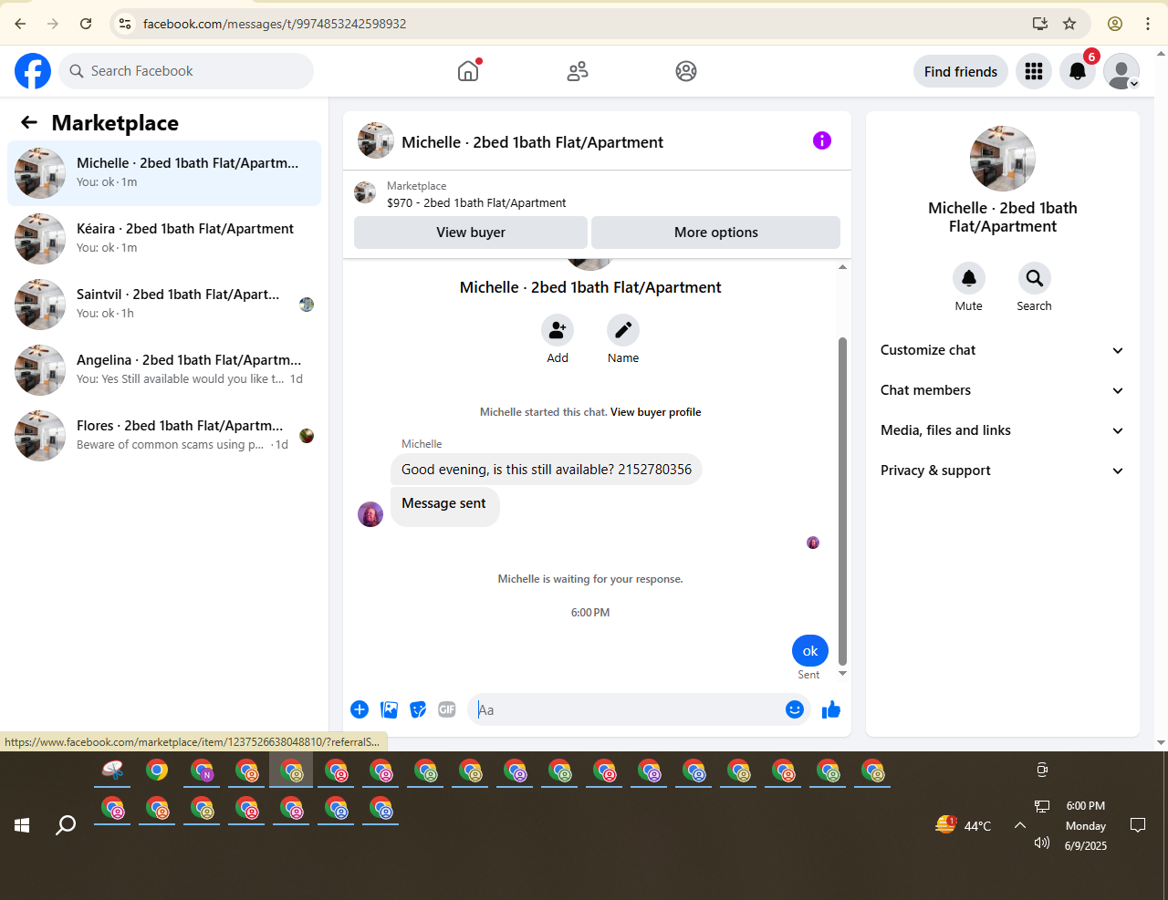Open more actions plus icon in composer
The height and width of the screenshot is (900, 1168).
click(360, 709)
